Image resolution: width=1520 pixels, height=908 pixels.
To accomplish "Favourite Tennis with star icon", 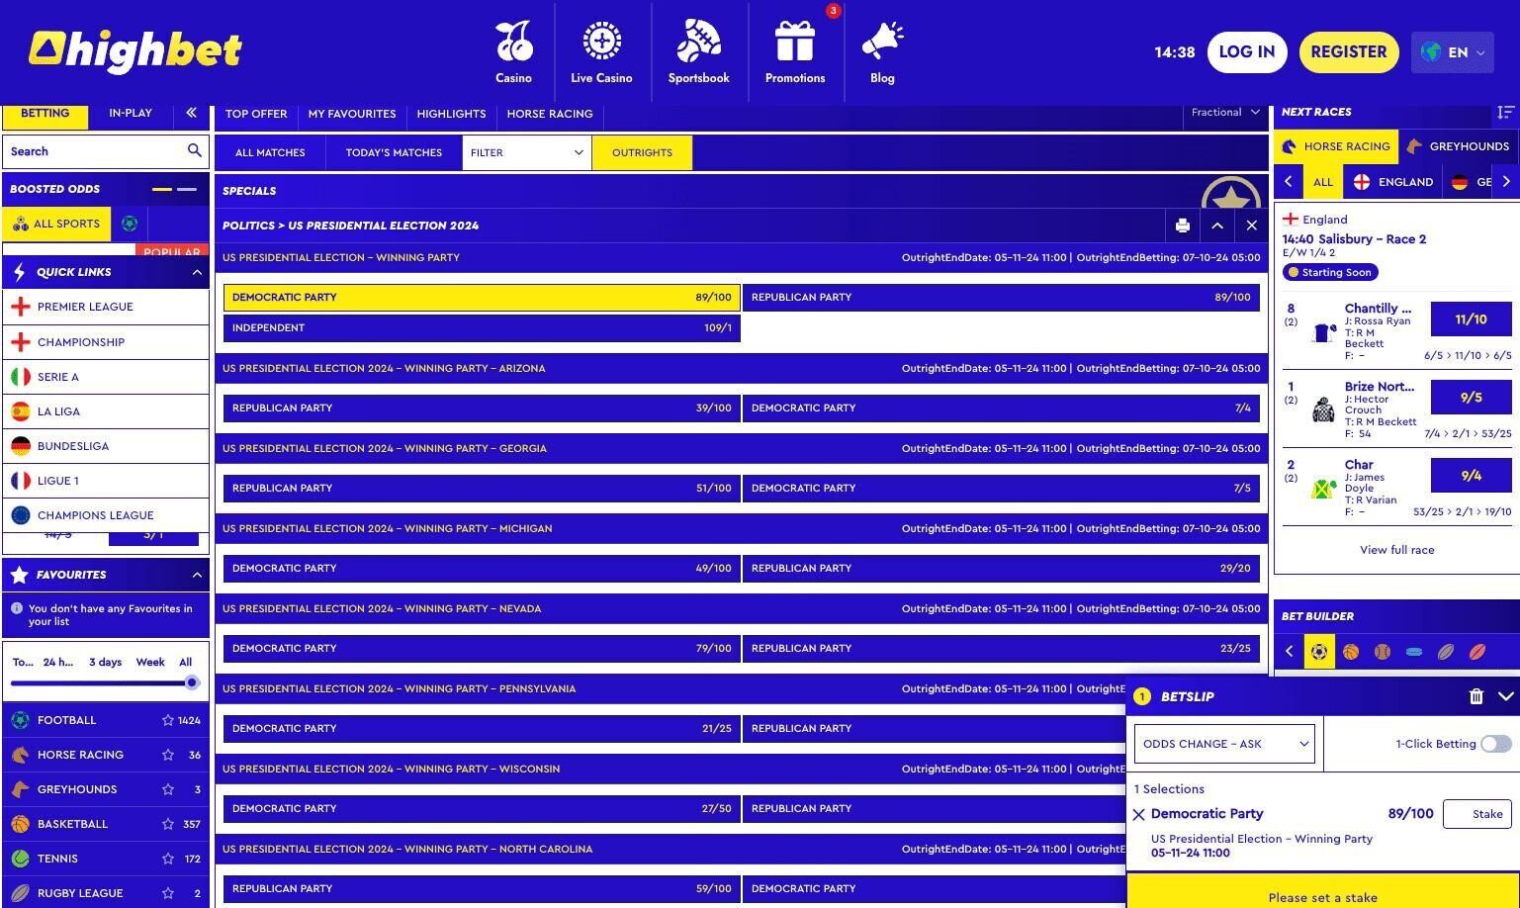I will tap(168, 859).
